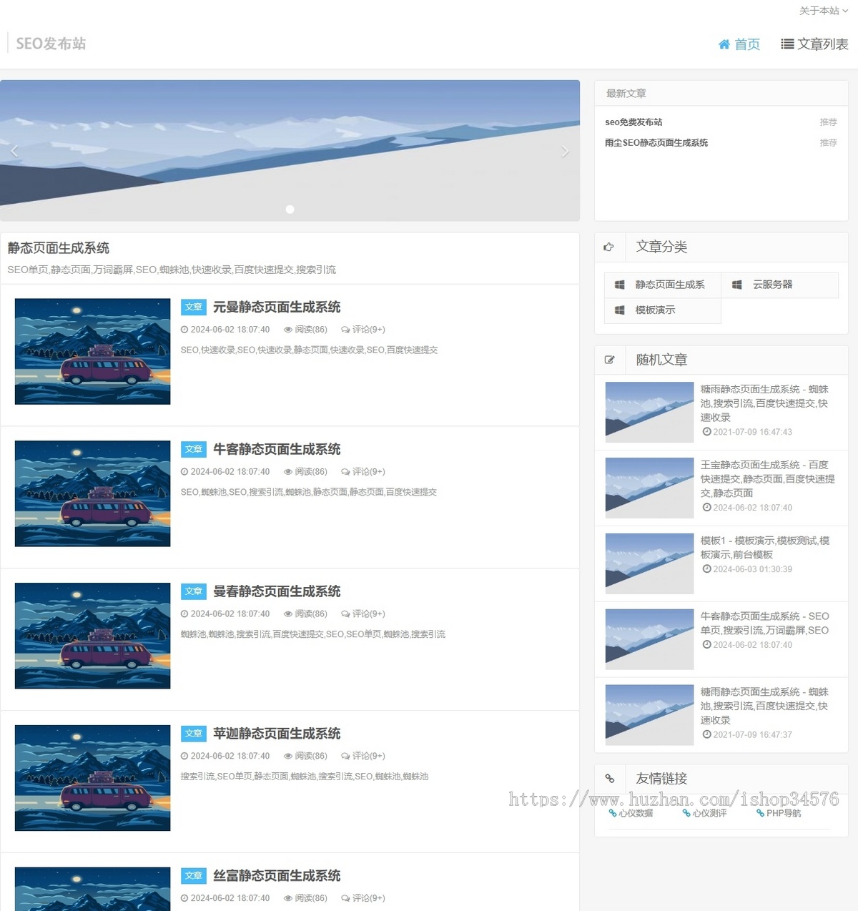Click the comment icon on 苹迦 article
858x911 pixels.
pyautogui.click(x=345, y=757)
